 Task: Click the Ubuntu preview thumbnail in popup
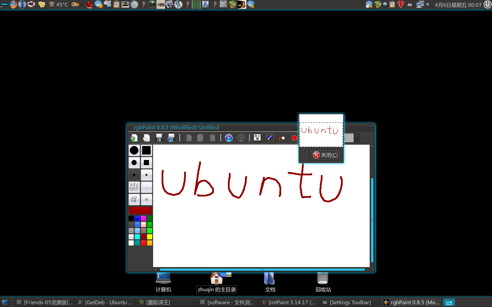point(321,131)
